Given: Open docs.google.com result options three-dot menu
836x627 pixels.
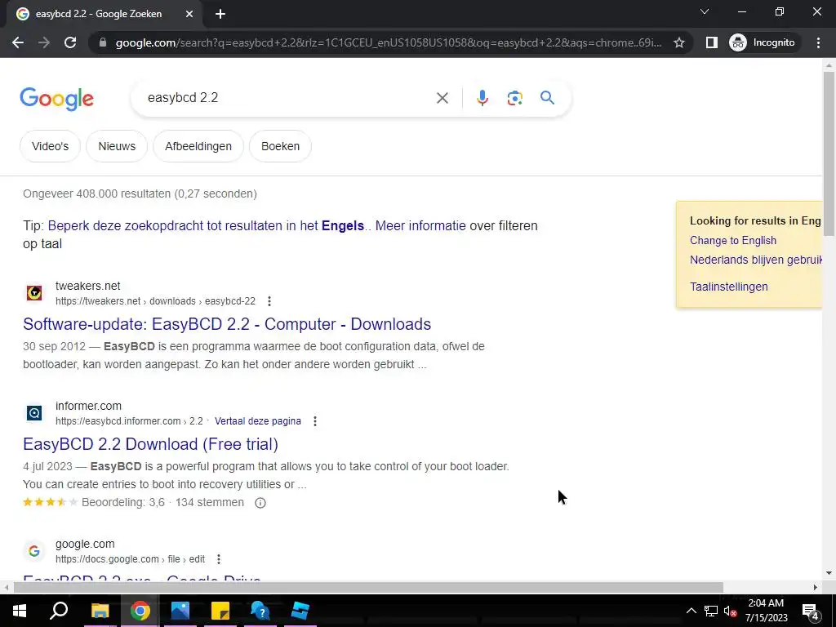Looking at the screenshot, I should (219, 559).
